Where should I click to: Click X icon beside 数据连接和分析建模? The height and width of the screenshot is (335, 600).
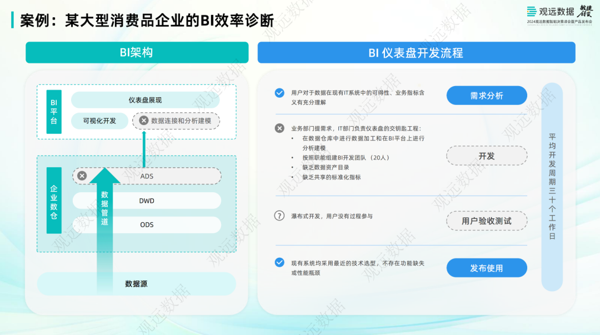pyautogui.click(x=143, y=121)
